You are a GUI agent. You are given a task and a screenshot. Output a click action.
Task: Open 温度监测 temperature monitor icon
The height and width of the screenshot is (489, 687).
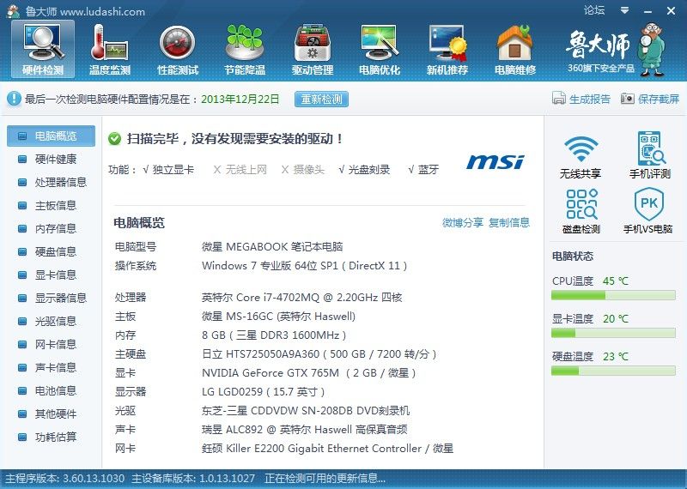pyautogui.click(x=110, y=49)
